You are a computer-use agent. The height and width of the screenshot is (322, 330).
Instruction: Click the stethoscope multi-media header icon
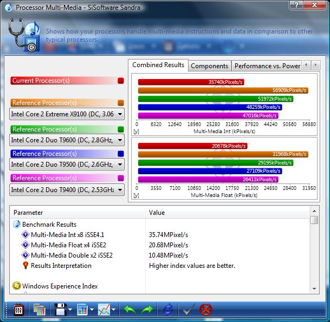pyautogui.click(x=24, y=35)
